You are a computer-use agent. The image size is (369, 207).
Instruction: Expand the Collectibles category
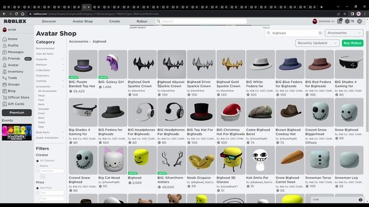tap(63, 70)
